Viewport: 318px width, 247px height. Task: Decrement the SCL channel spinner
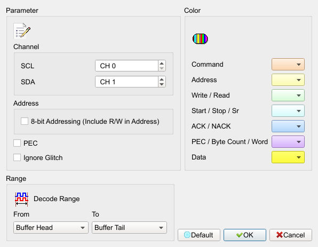(162, 68)
